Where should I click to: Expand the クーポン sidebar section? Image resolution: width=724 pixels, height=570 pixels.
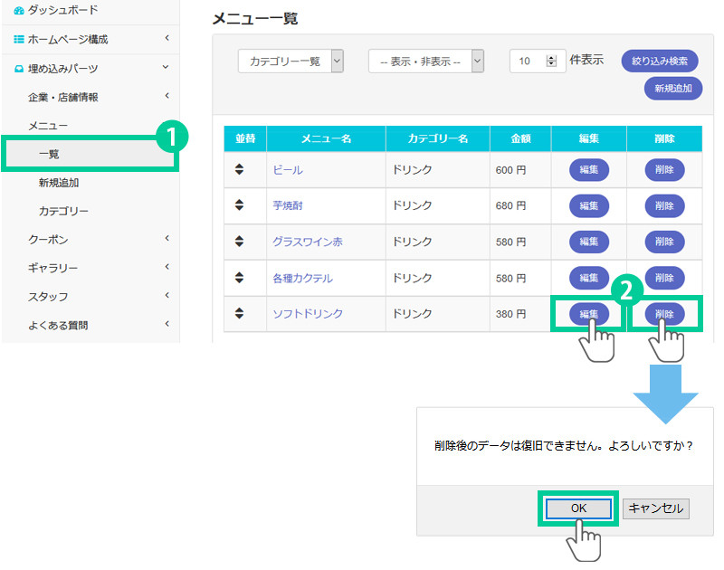90,240
